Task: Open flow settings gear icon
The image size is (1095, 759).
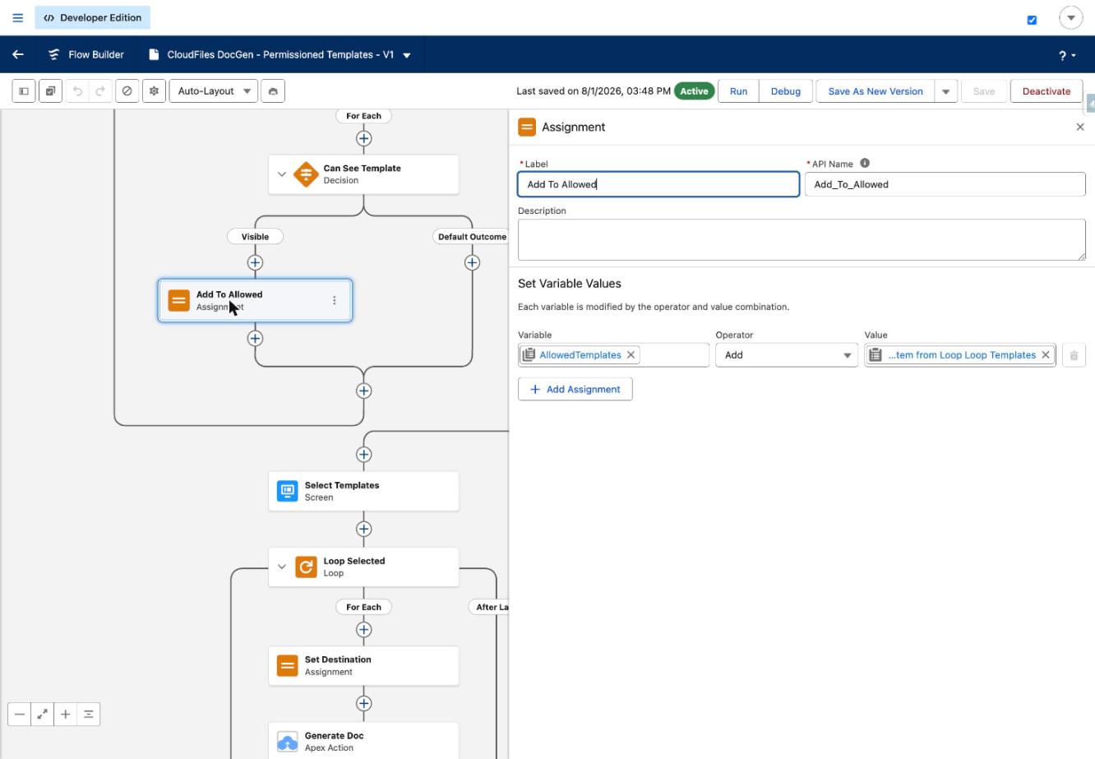Action: tap(154, 91)
